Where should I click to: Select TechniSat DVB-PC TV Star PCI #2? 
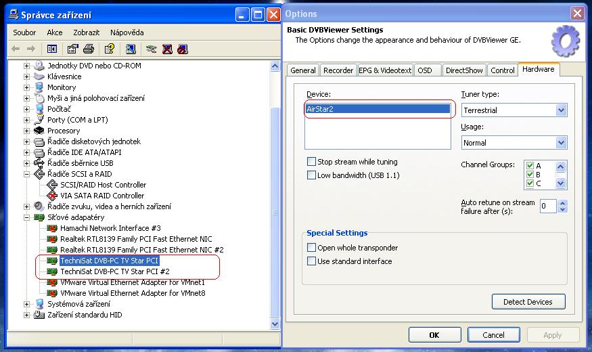[115, 271]
